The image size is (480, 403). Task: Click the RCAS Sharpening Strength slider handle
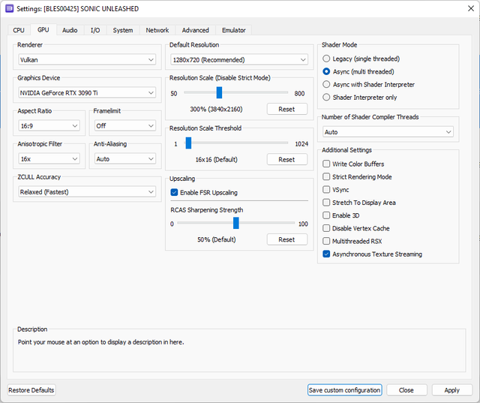tap(236, 223)
